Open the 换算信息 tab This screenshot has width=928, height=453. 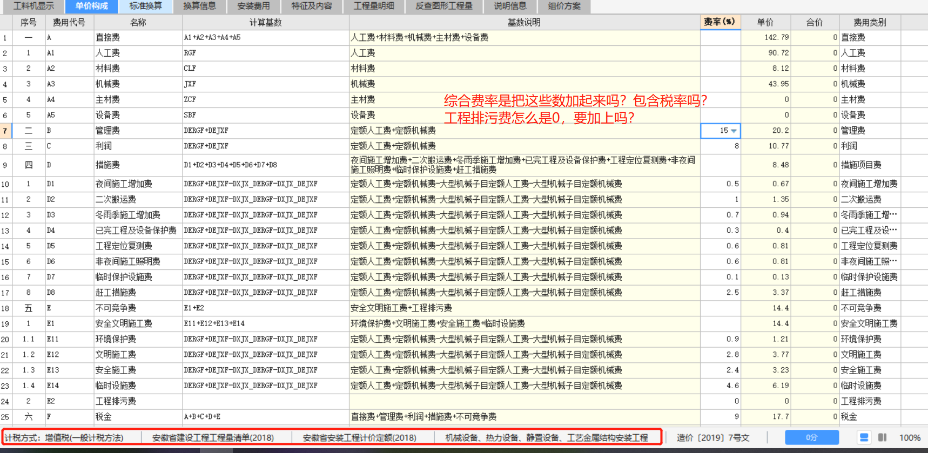pyautogui.click(x=200, y=6)
